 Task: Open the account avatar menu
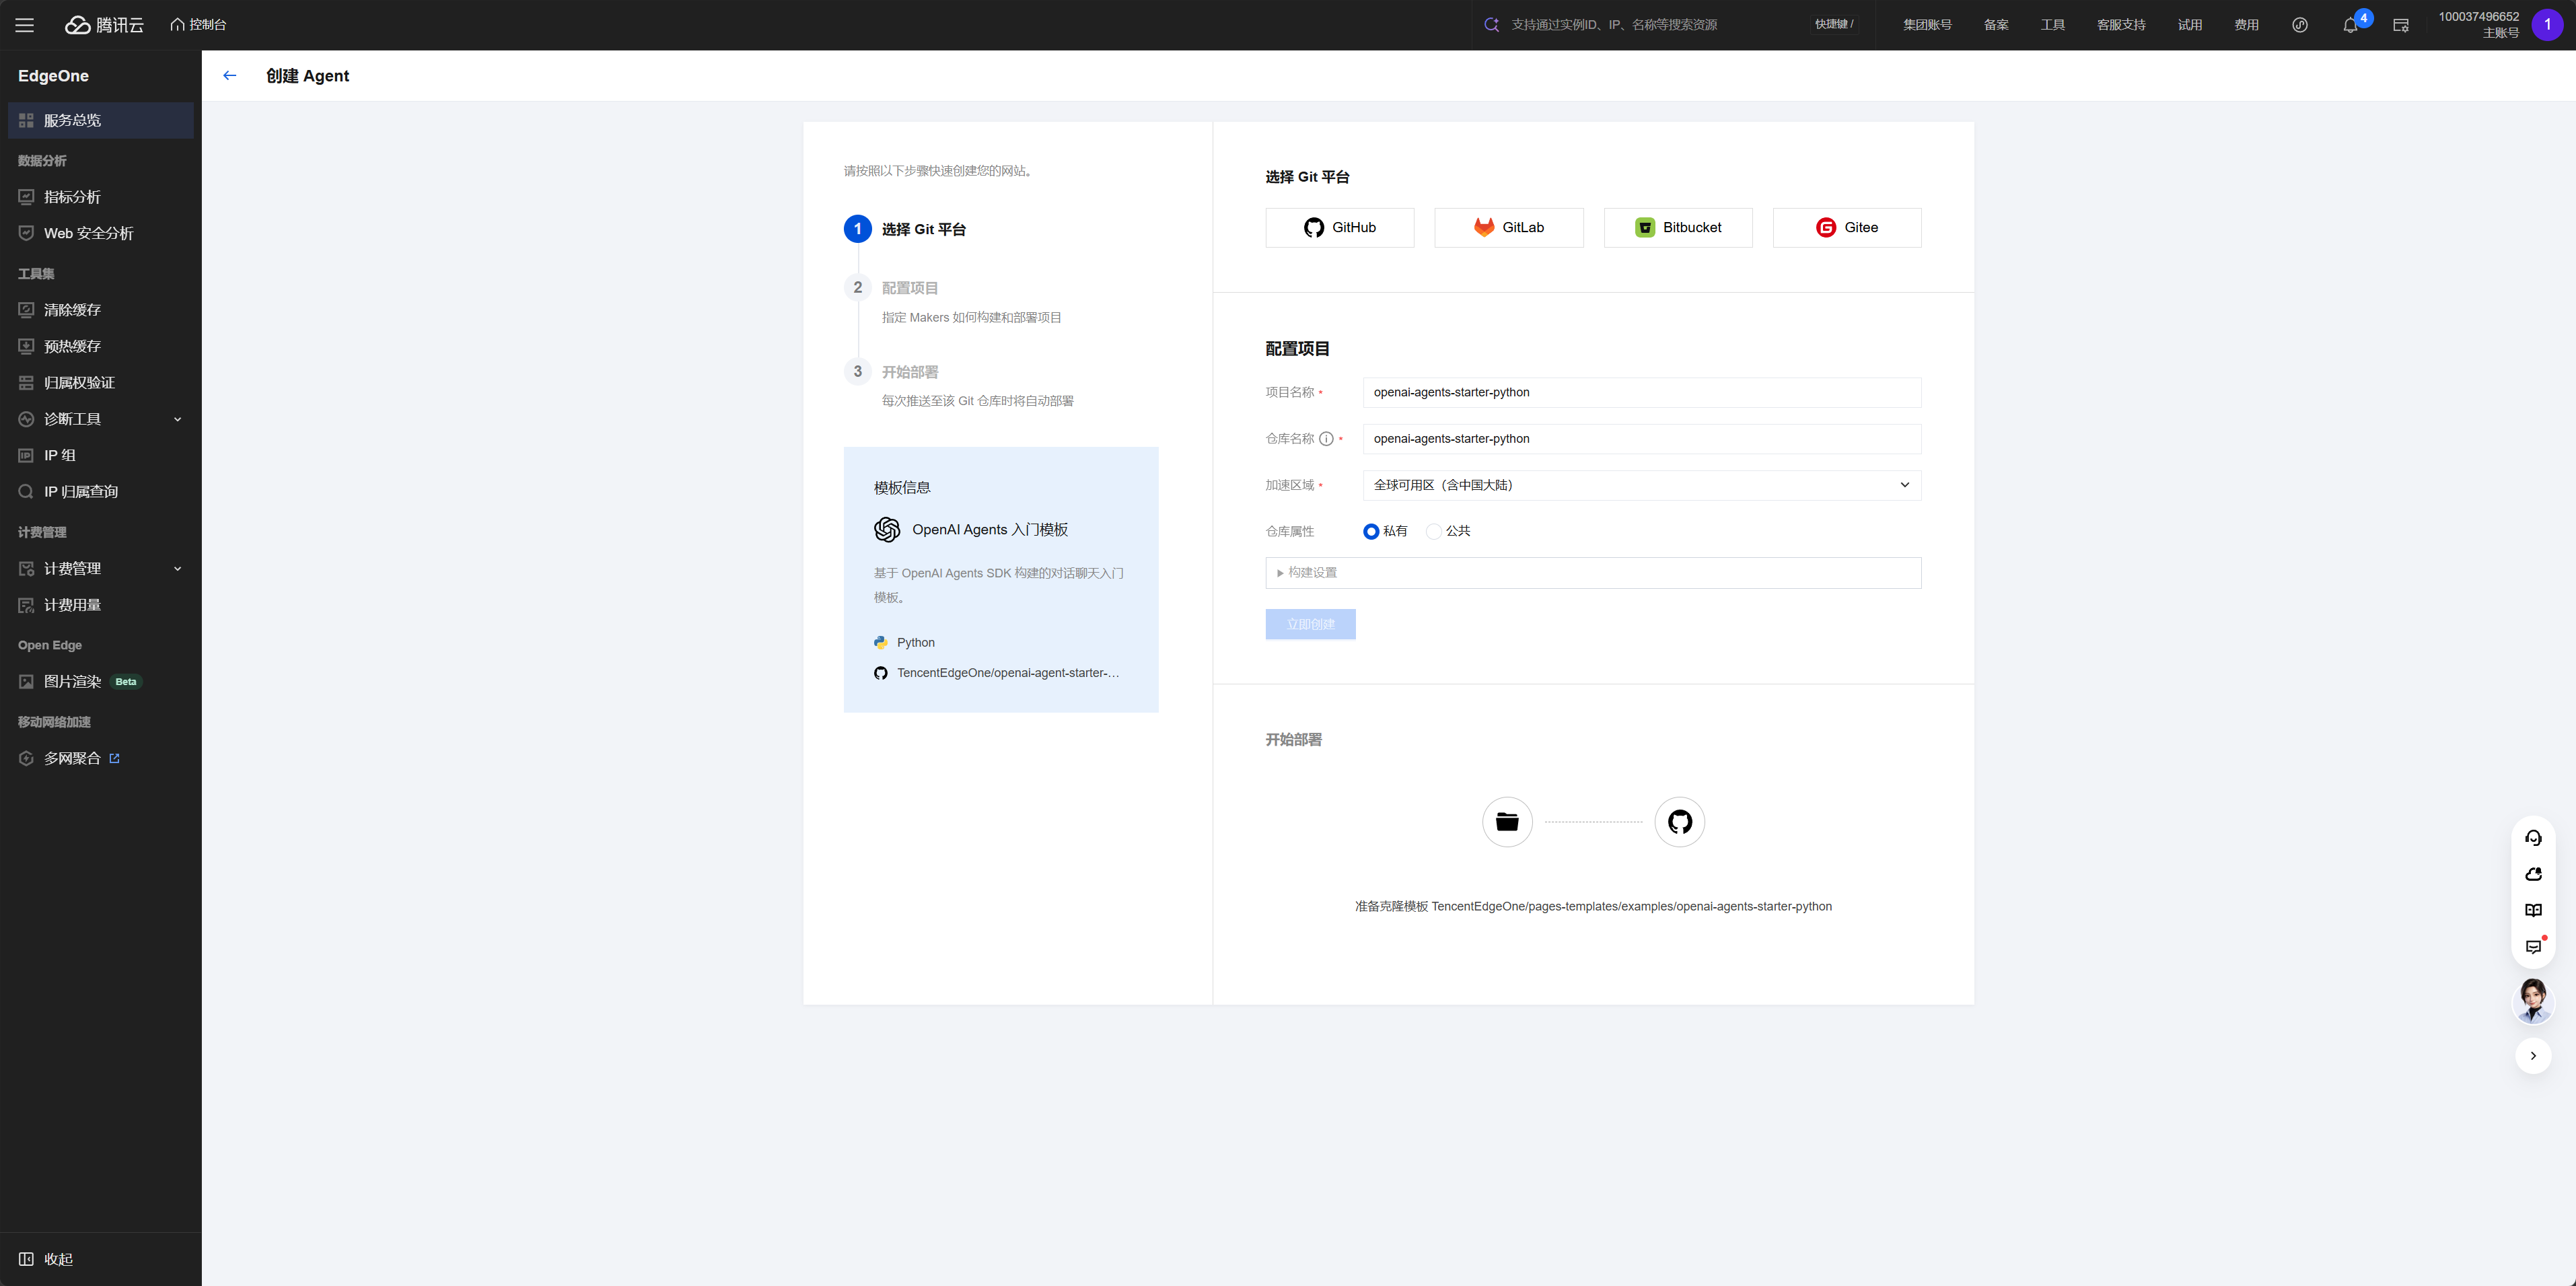(2547, 25)
